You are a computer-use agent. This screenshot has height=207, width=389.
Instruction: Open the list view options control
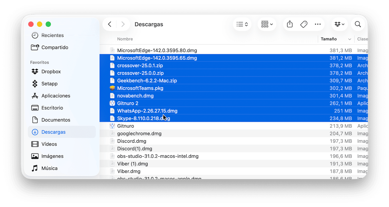pyautogui.click(x=242, y=24)
